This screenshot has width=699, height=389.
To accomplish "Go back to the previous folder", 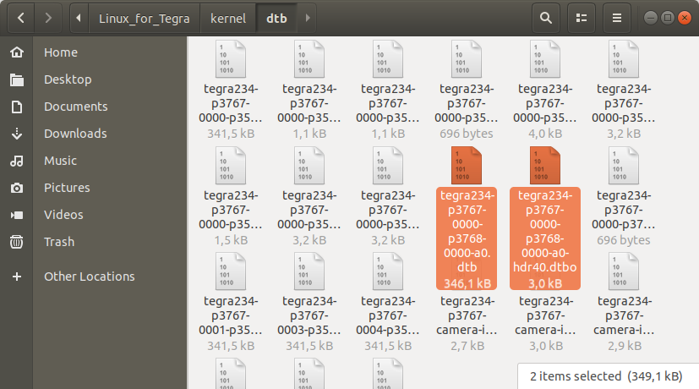I will pos(20,18).
